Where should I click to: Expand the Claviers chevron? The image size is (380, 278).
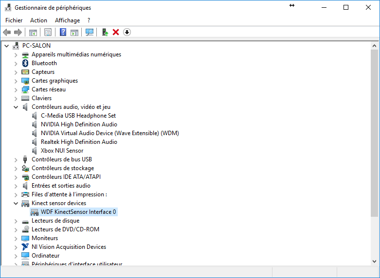coord(16,99)
